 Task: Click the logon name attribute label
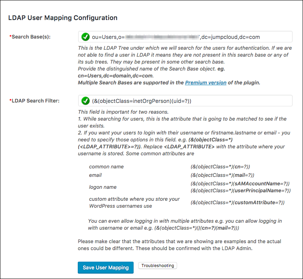(103, 187)
